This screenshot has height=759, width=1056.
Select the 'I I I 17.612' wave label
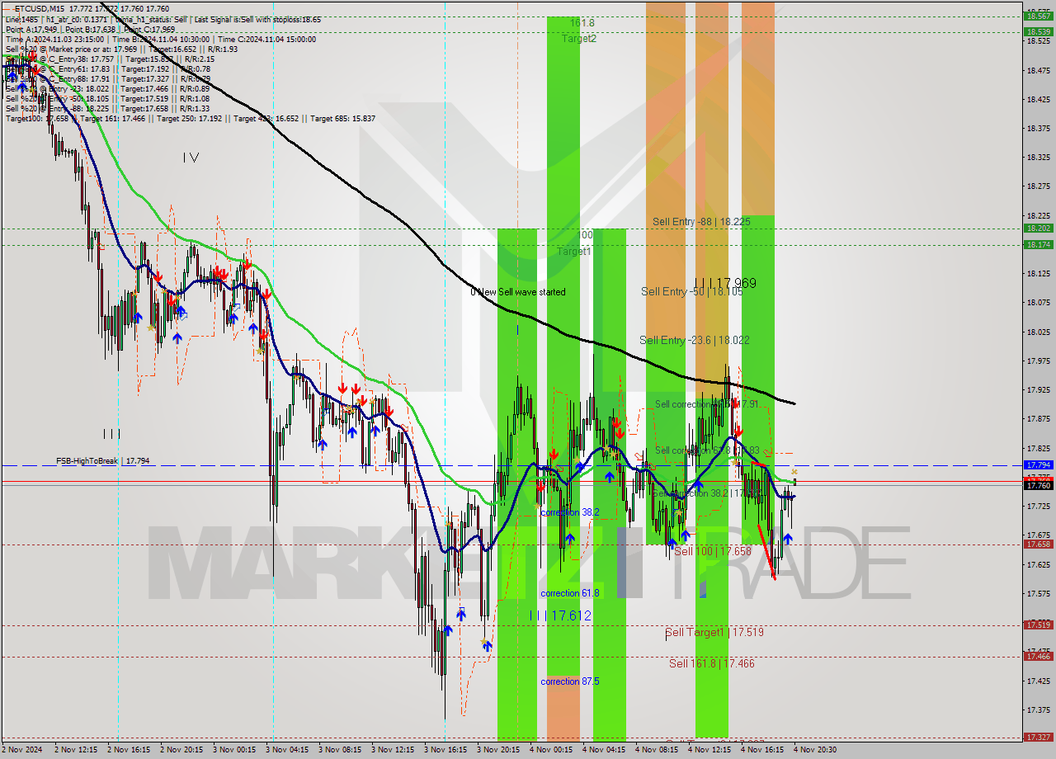561,615
